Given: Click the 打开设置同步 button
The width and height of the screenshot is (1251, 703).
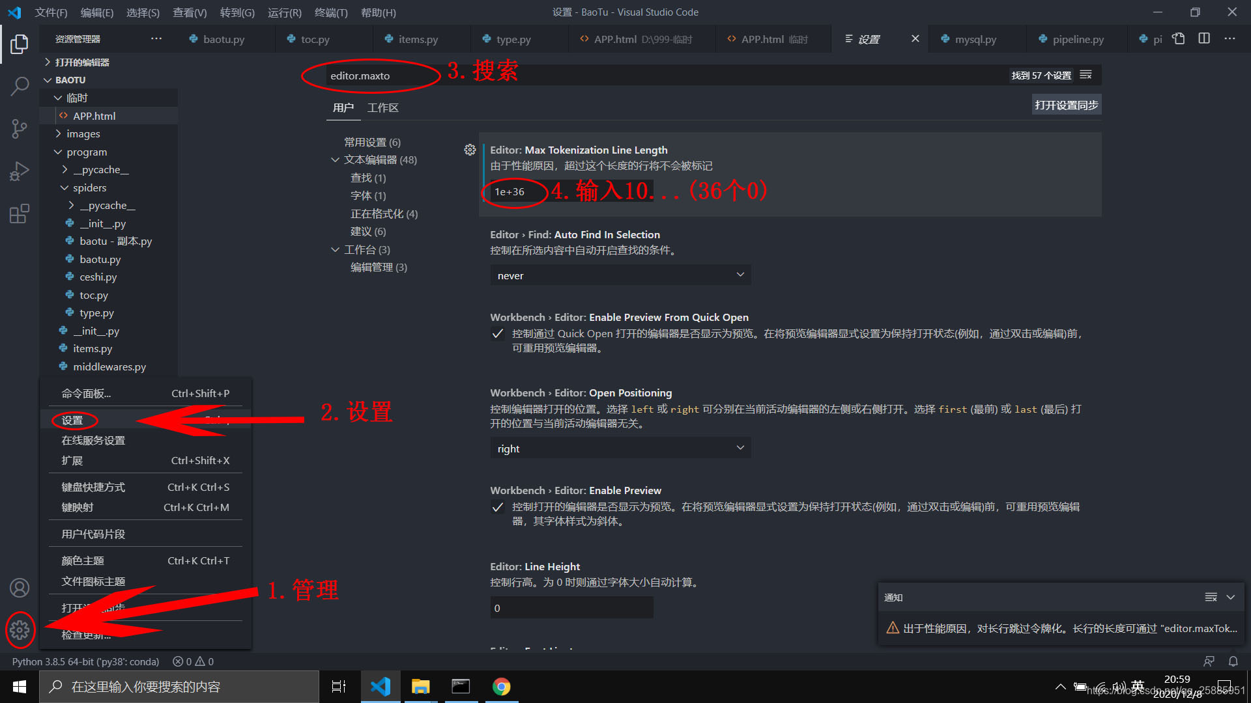Looking at the screenshot, I should tap(1066, 105).
